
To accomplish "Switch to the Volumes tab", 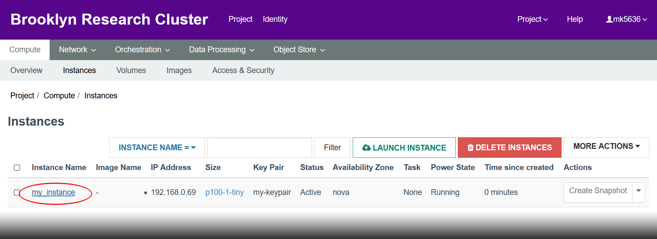I will click(x=131, y=70).
